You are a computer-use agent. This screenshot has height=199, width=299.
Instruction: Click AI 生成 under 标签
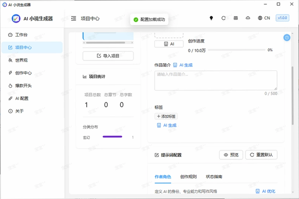(x=166, y=125)
